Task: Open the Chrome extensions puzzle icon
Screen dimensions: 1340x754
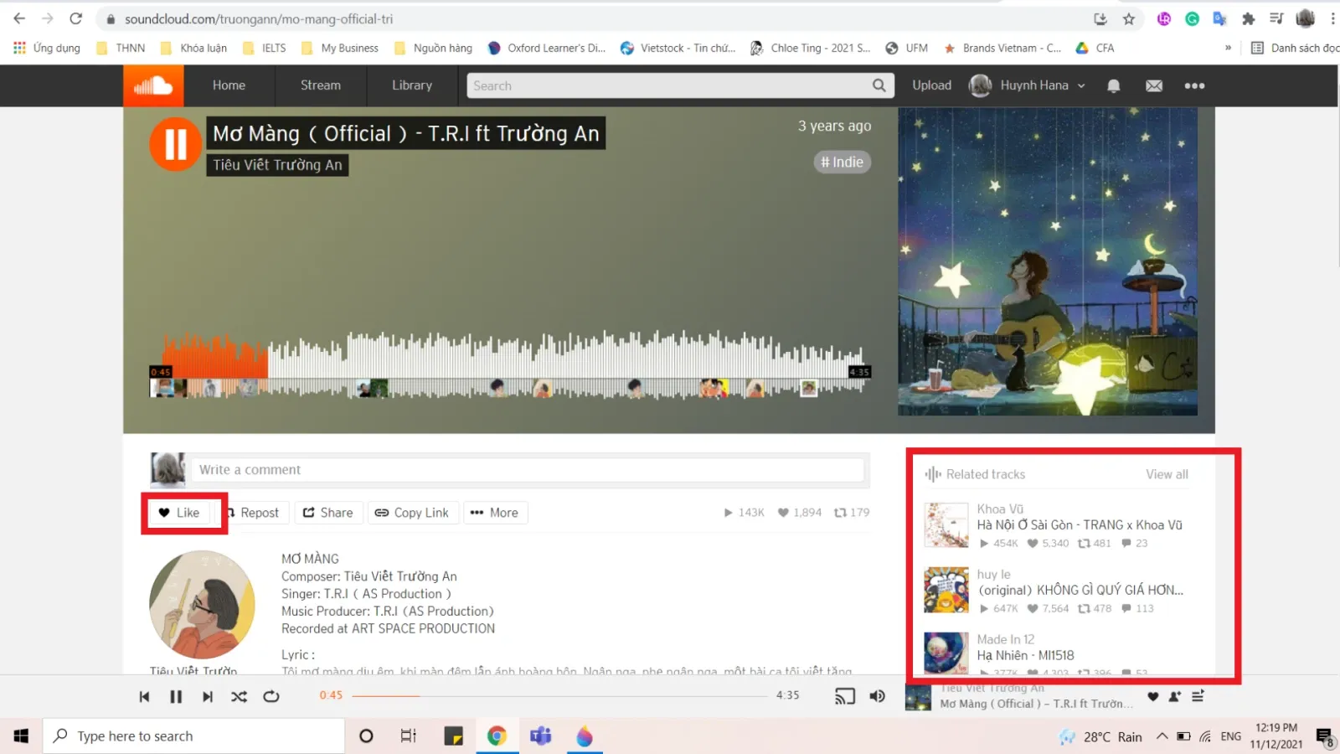Action: coord(1249,18)
